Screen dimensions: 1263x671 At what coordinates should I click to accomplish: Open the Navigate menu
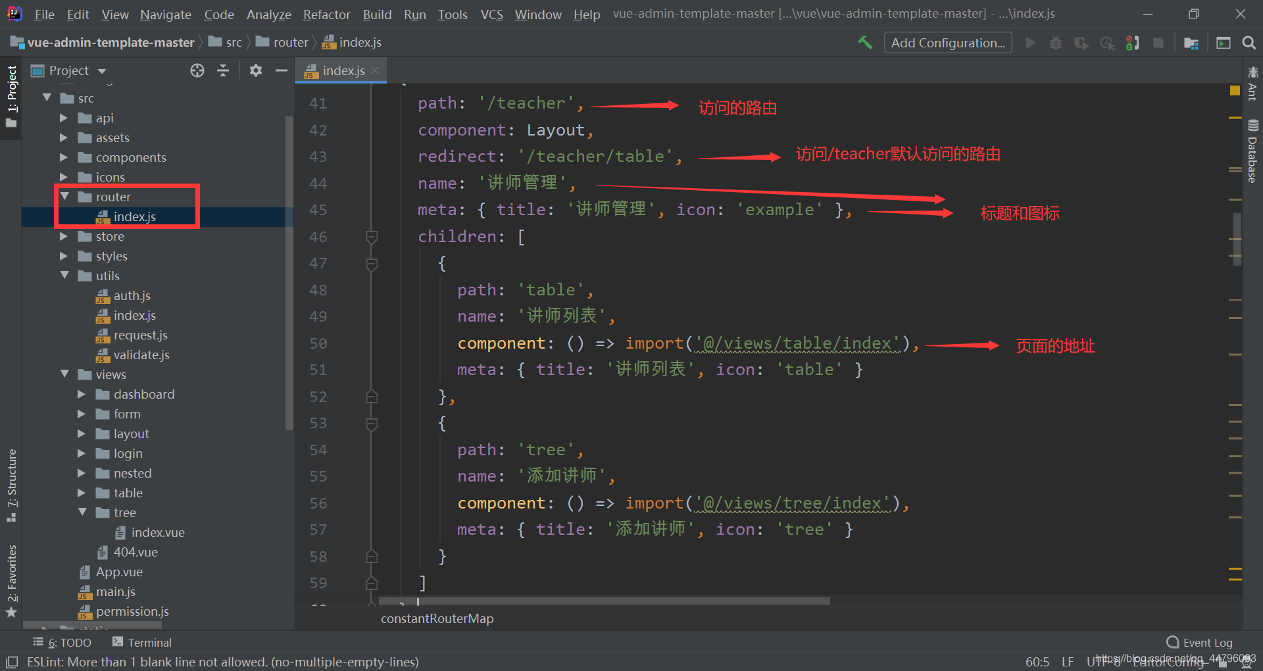click(166, 14)
